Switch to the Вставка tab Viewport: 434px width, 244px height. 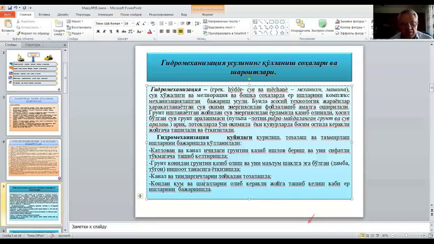pyautogui.click(x=44, y=14)
